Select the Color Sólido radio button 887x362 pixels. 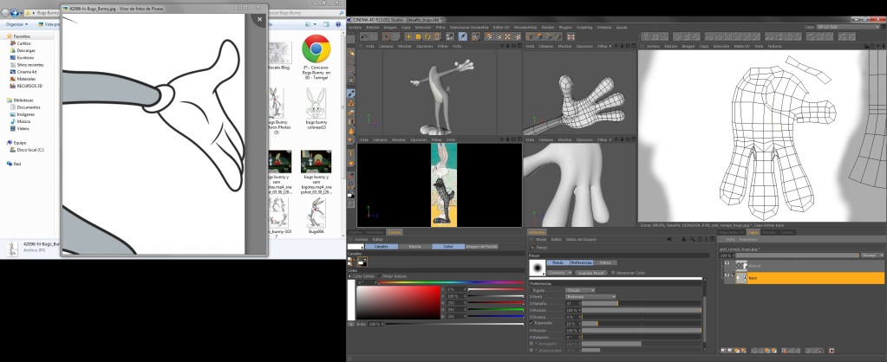pyautogui.click(x=349, y=276)
